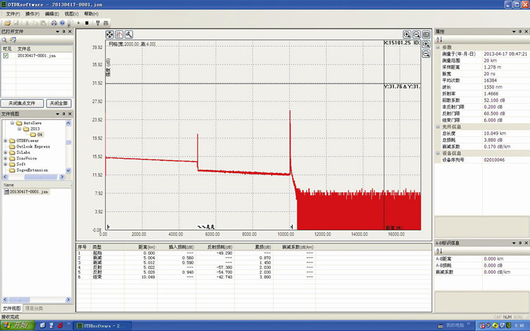Toggle visibility checkbox for 20130417-0001.jsn
Screen dimensions: 530x331
click(6, 55)
